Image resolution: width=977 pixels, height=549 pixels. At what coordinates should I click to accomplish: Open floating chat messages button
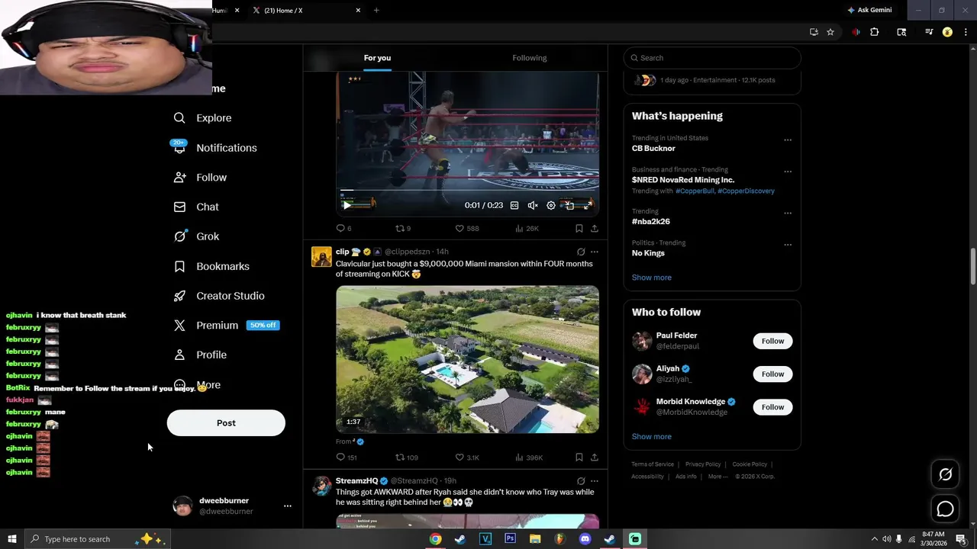coord(945,509)
